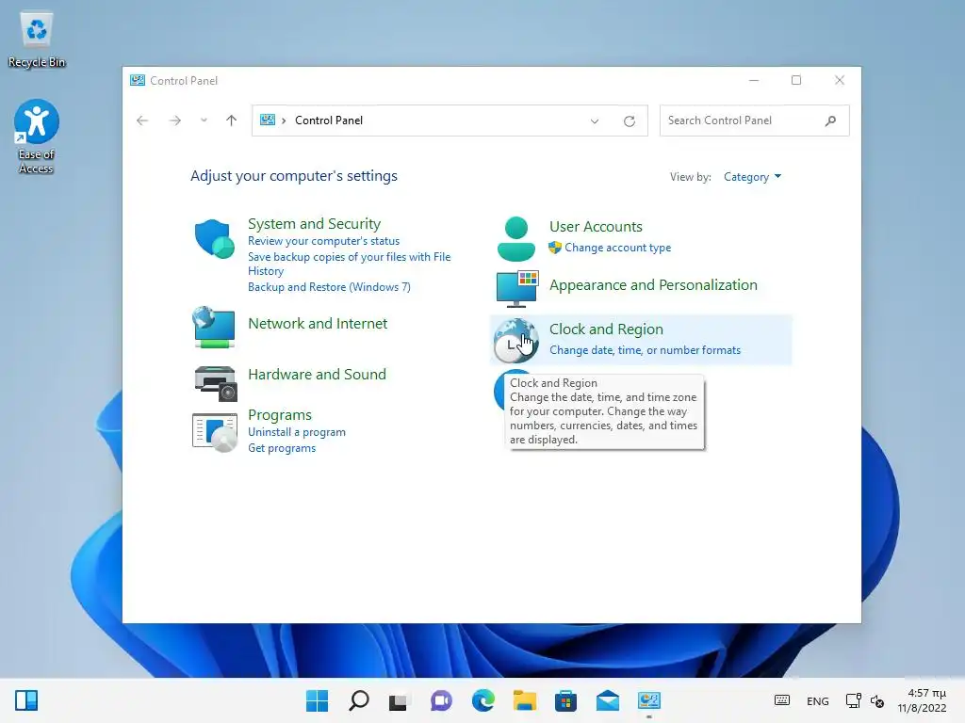The width and height of the screenshot is (965, 723).
Task: Click Get programs link
Action: 282,448
